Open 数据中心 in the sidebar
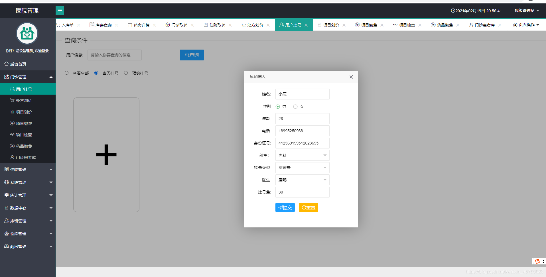546x277 pixels. 19,208
